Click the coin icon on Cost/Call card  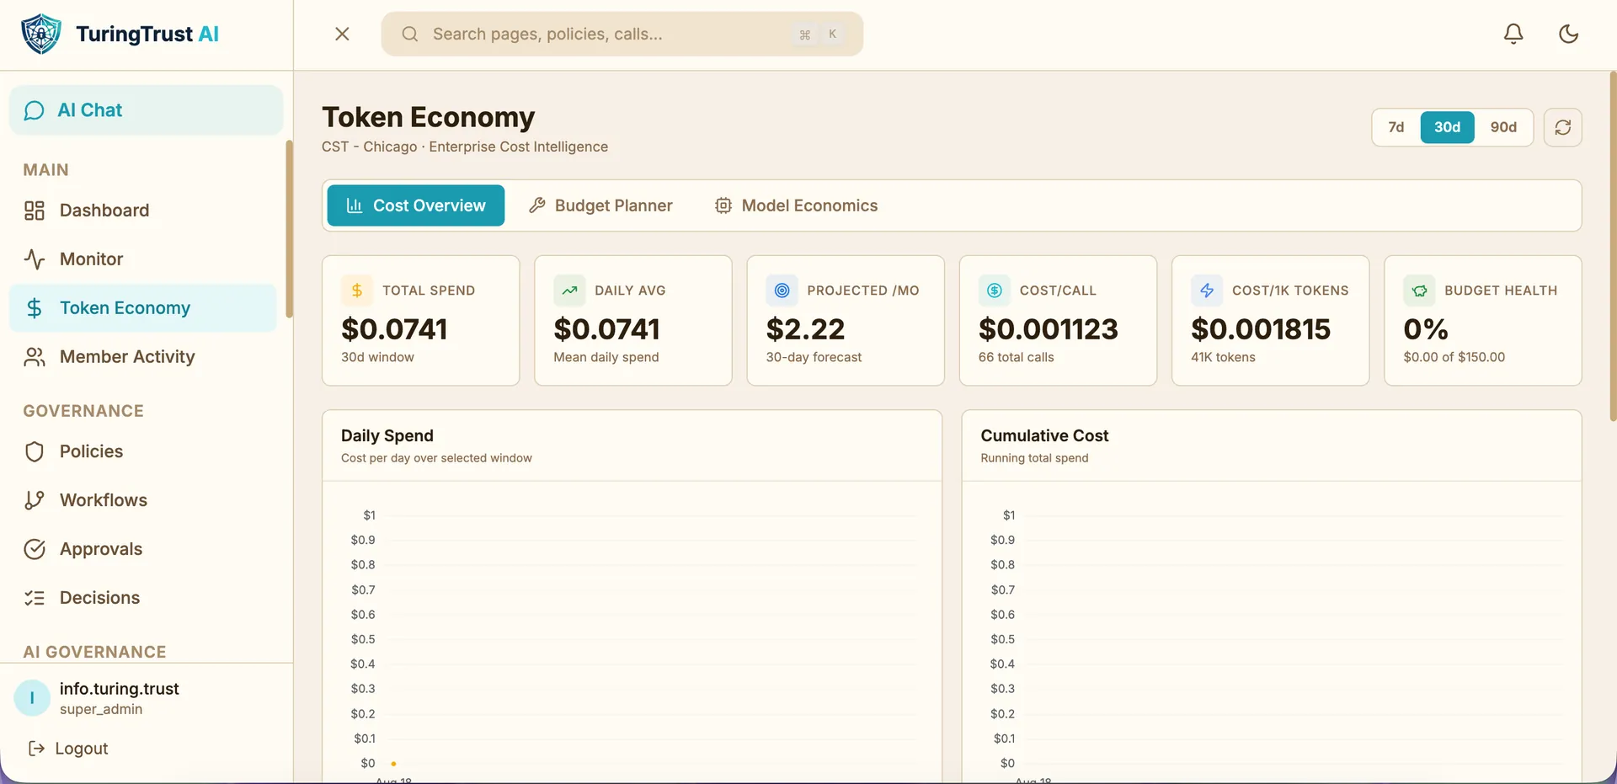(995, 291)
